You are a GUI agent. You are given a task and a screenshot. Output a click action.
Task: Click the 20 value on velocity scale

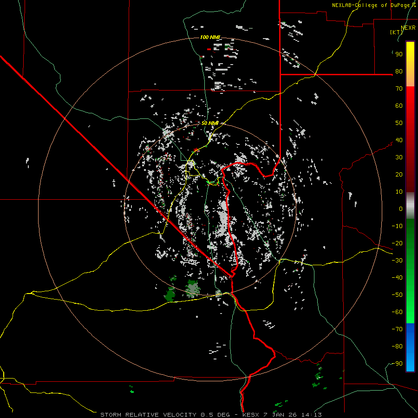click(399, 174)
